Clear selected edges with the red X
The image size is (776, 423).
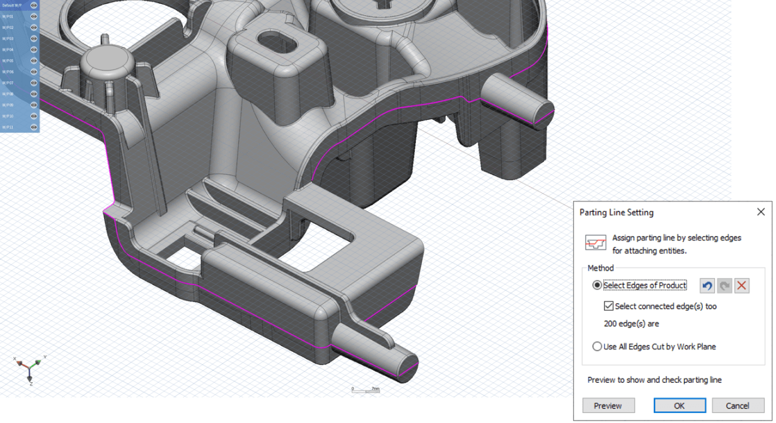(741, 286)
